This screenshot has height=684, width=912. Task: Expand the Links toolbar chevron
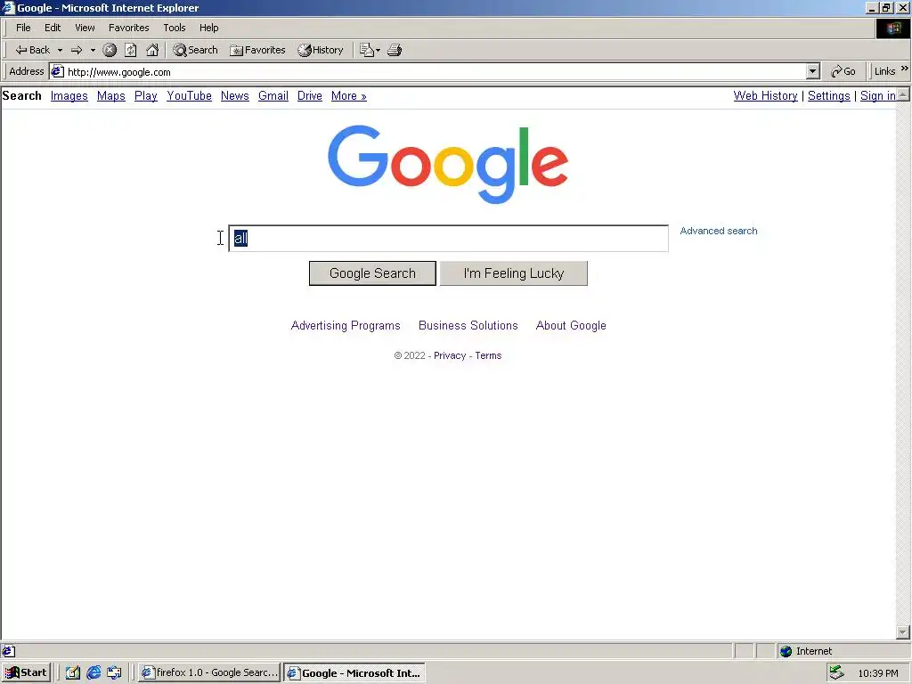click(905, 69)
